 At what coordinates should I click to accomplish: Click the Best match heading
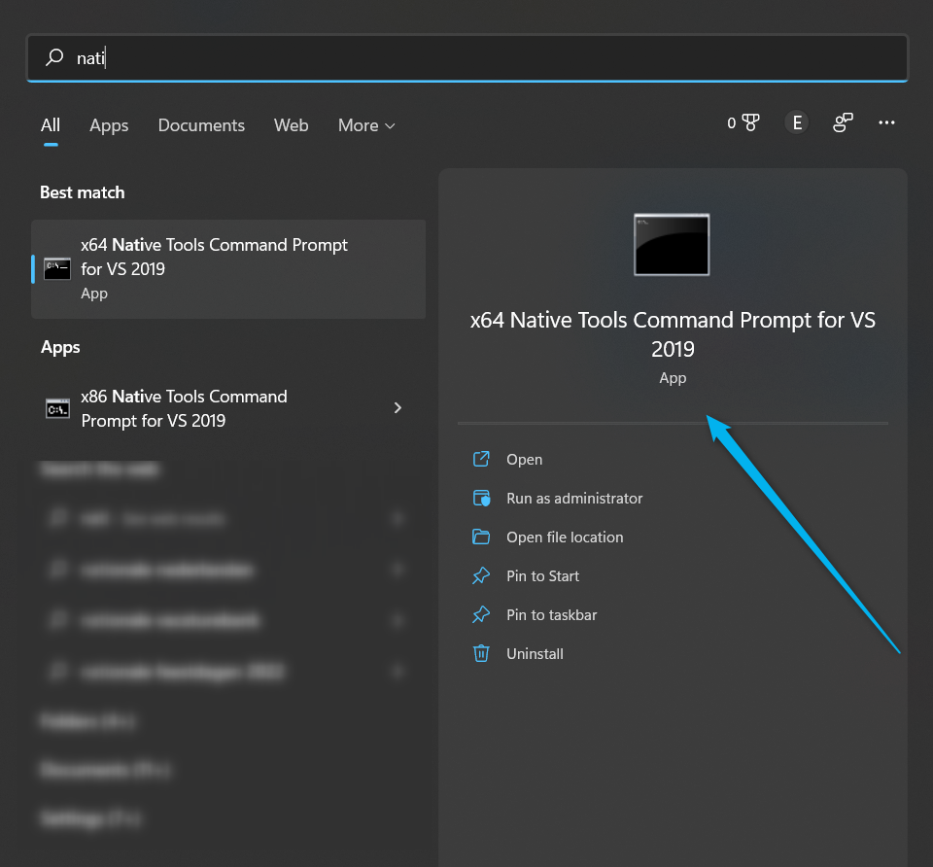coord(82,192)
